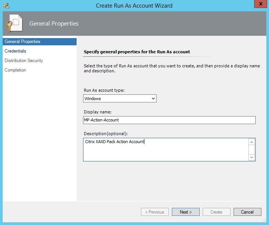269x225 pixels.
Task: Click the wizard icon in the title bar
Action: [x=6, y=5]
